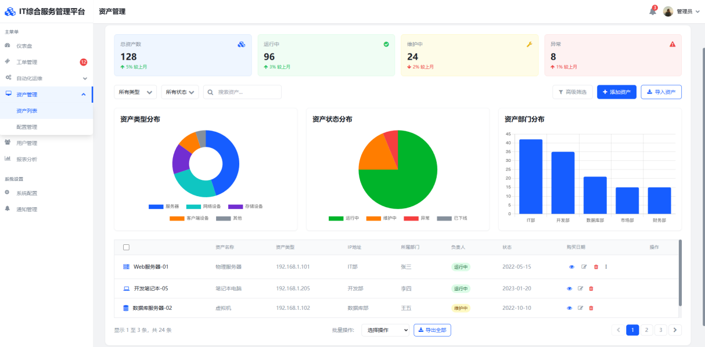Go to 工单管理 in the sidebar

tap(27, 62)
